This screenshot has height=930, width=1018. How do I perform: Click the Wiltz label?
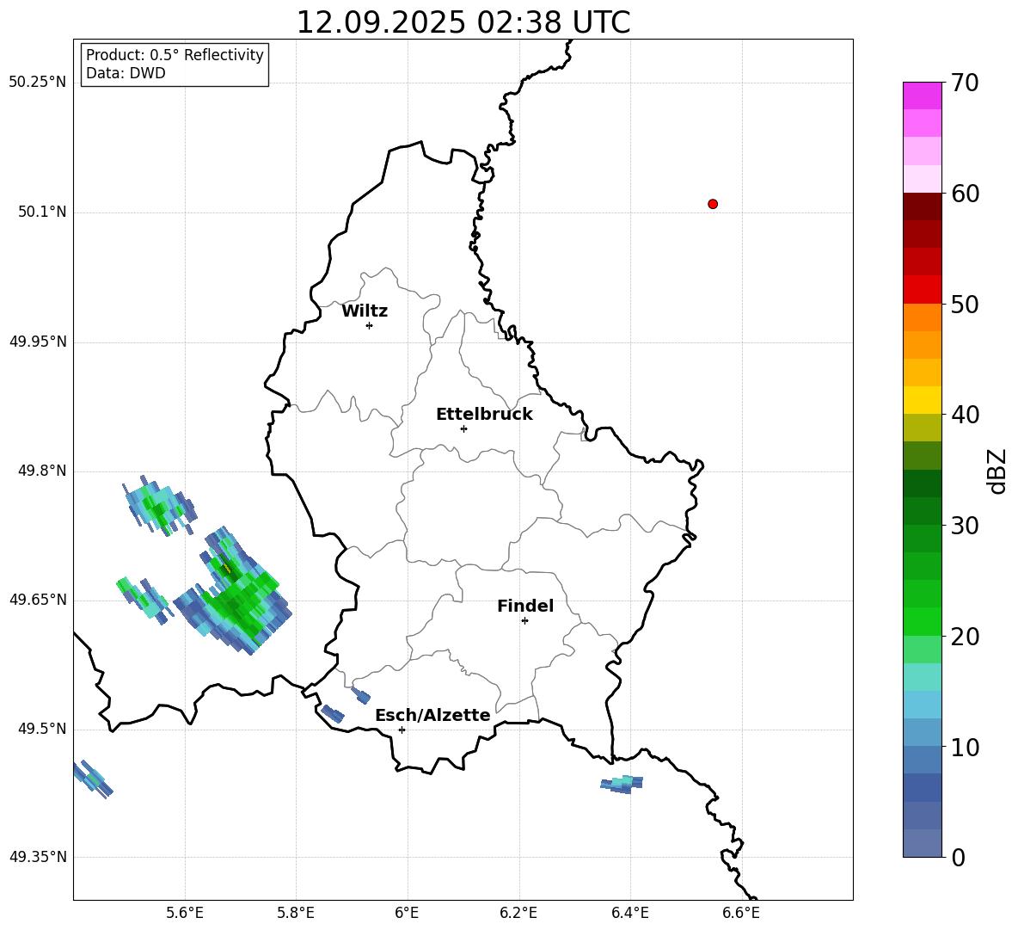[365, 311]
